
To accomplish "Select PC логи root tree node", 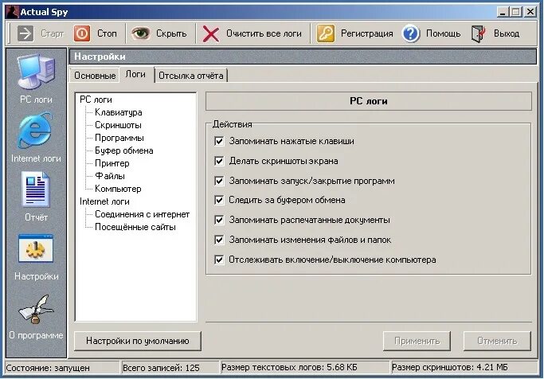I will point(96,100).
